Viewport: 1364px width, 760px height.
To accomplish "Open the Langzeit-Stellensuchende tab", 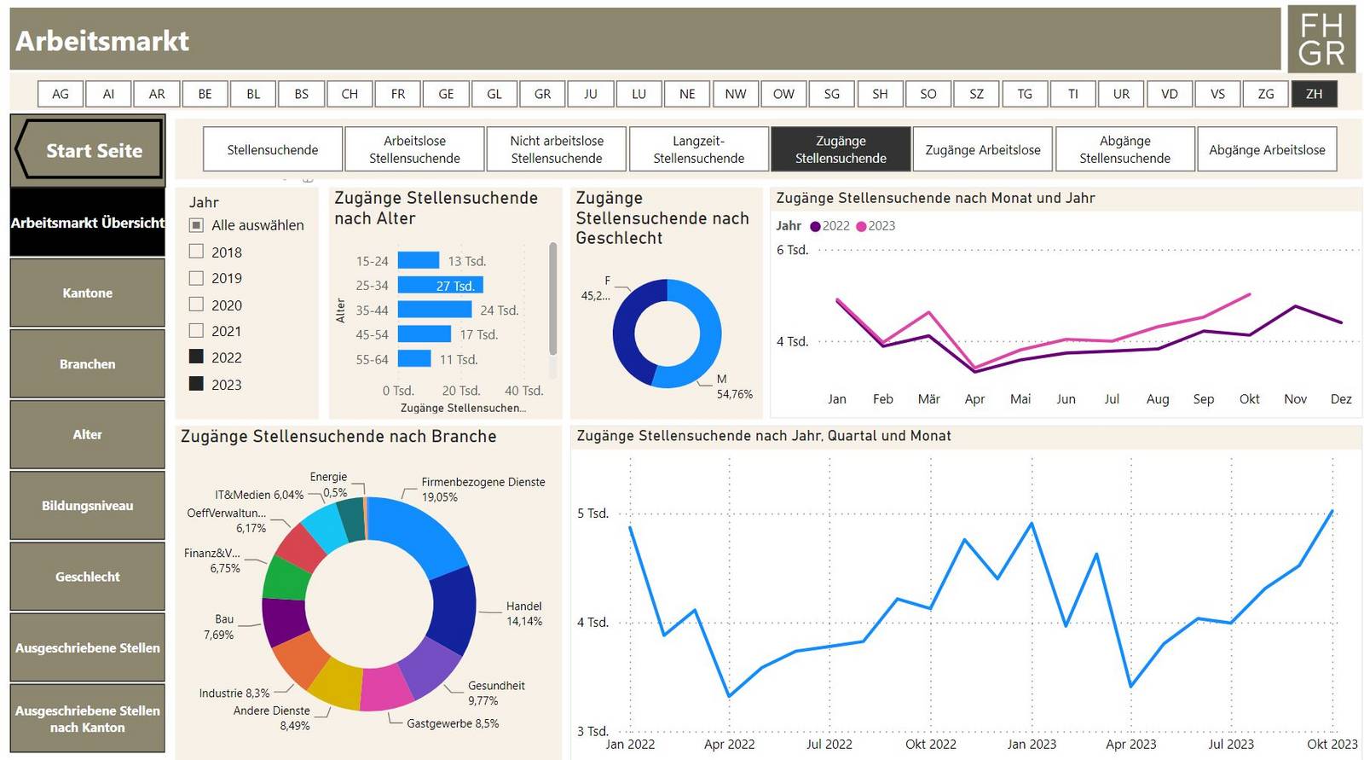I will 698,150.
